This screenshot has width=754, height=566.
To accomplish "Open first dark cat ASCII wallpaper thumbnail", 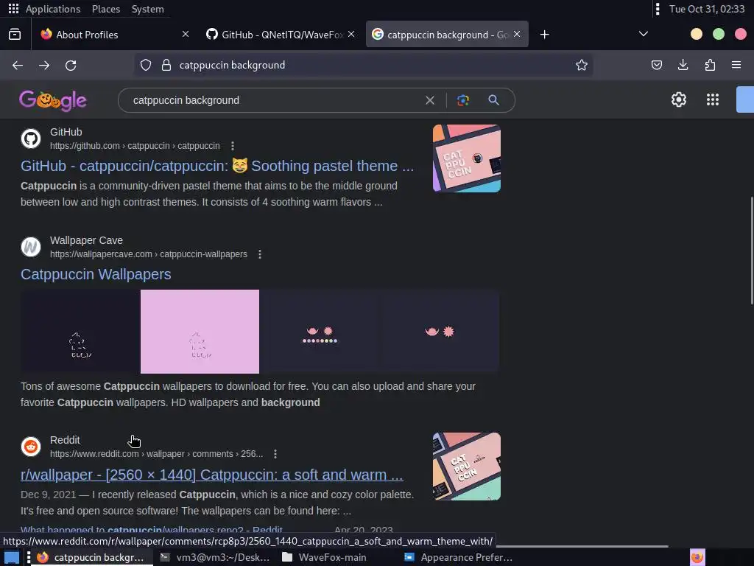I will (x=80, y=332).
